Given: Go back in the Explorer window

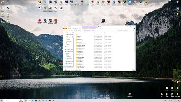Looking at the screenshot, I should (65, 31).
